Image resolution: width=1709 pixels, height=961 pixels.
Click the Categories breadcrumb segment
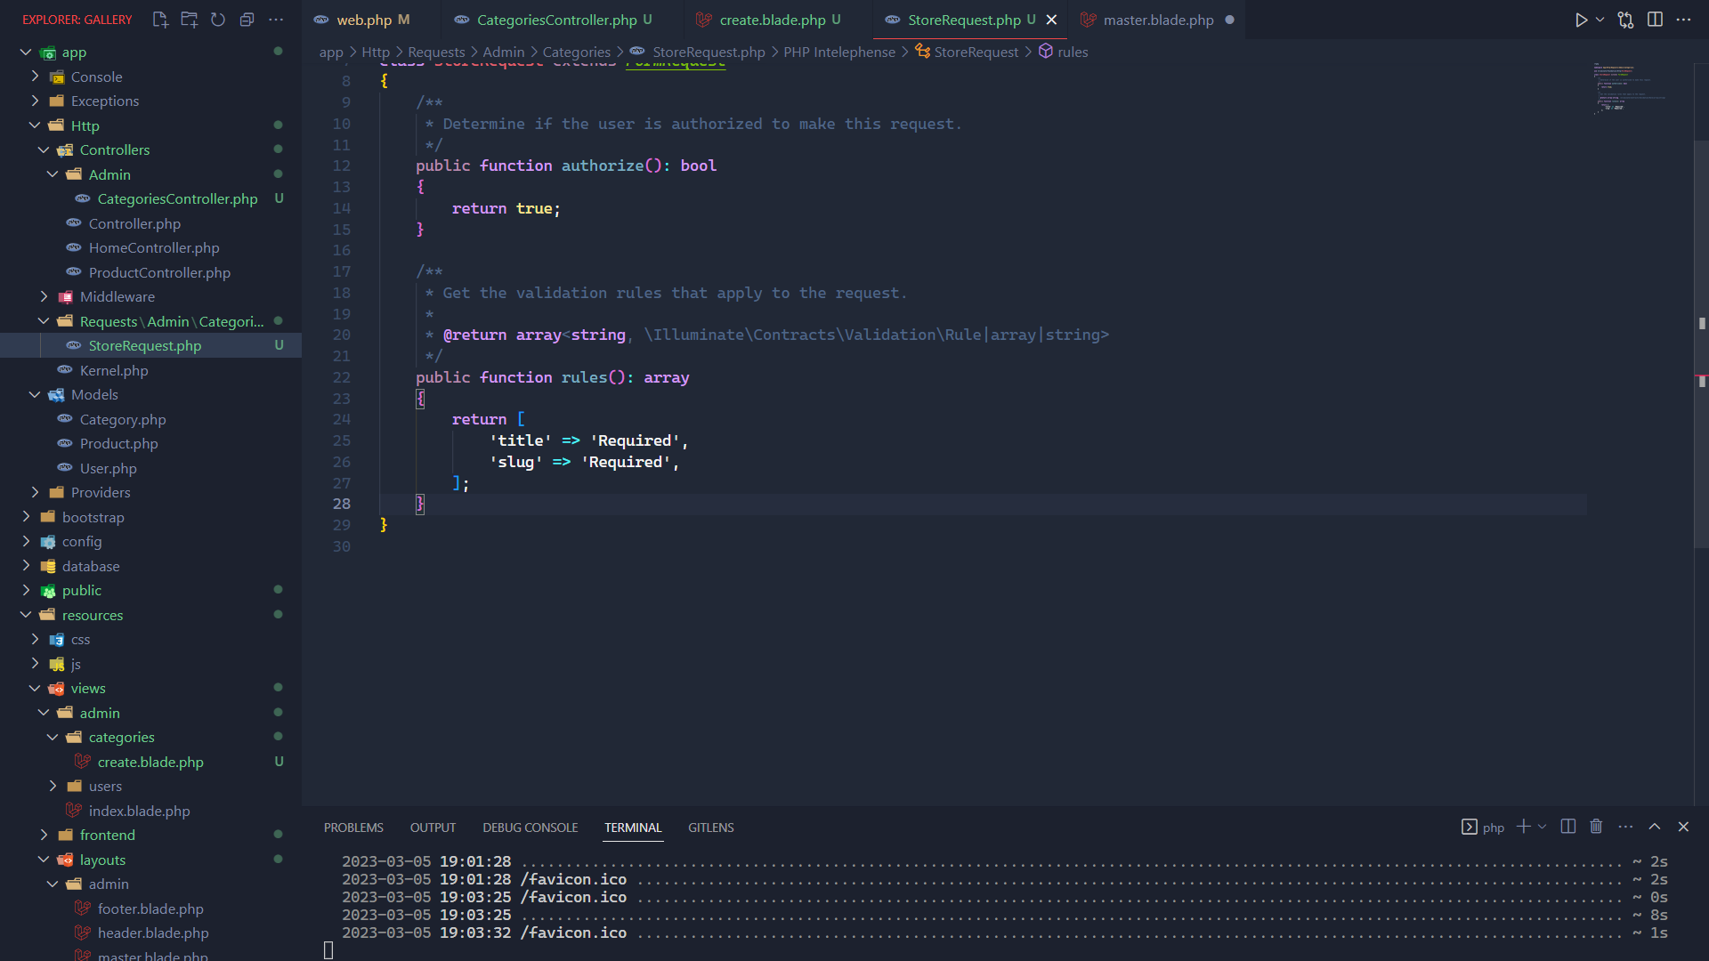577,52
